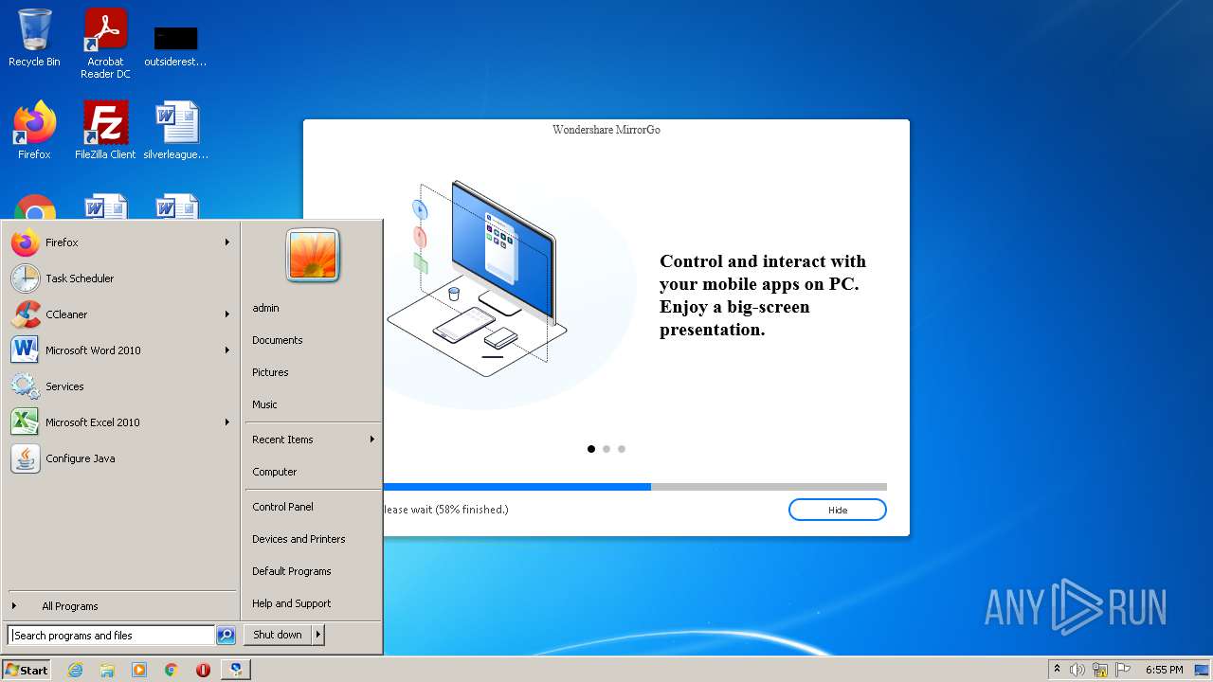1213x682 pixels.
Task: Click the MirrorGo installation progress bar
Action: click(635, 487)
